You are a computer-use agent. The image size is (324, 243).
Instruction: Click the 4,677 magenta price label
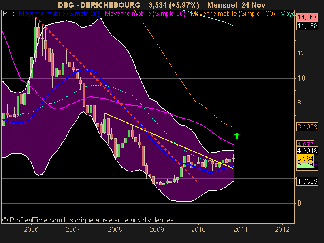(305, 144)
